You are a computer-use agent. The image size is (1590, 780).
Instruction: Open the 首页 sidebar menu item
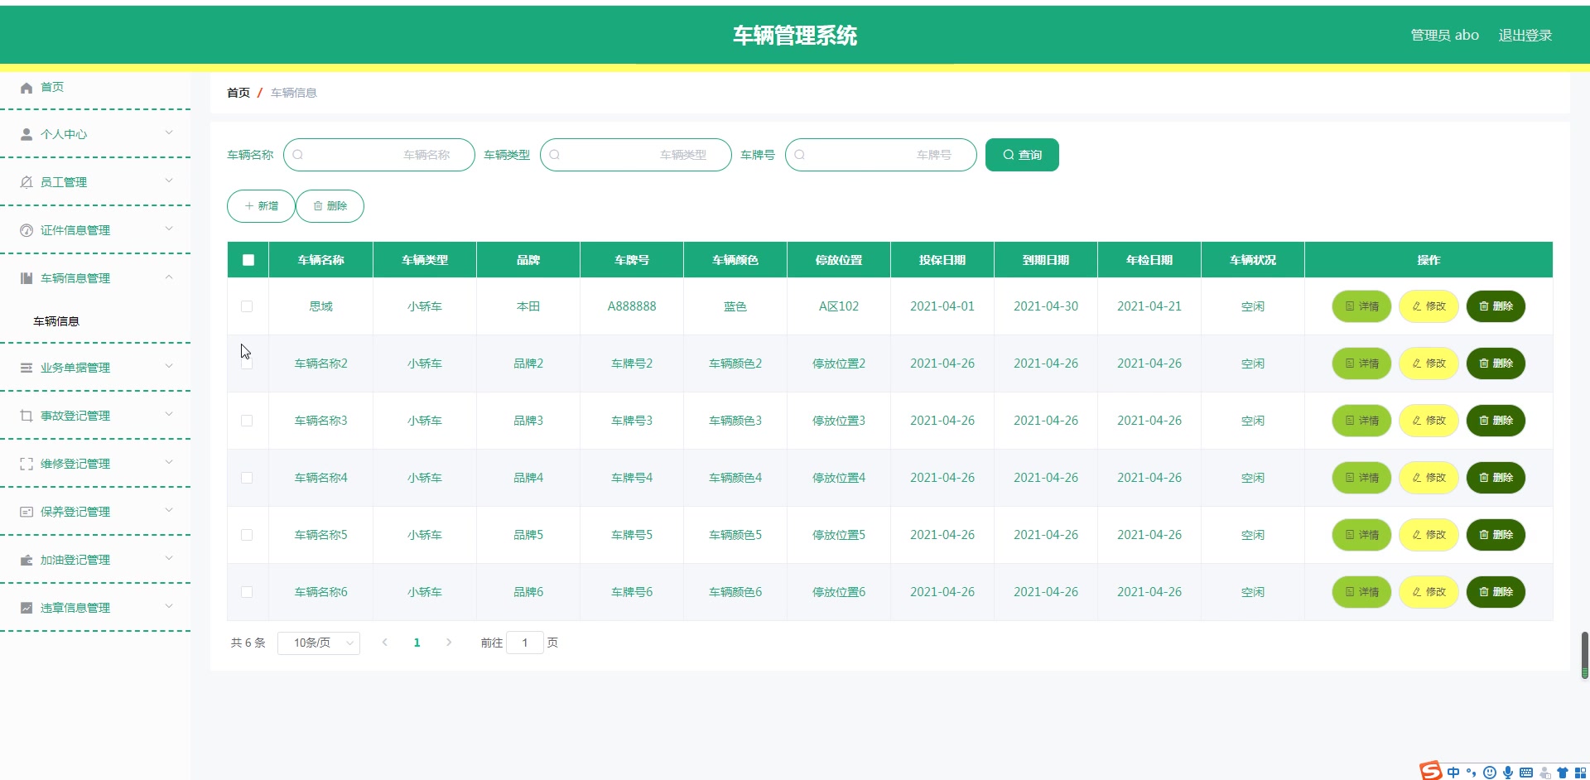coord(95,88)
